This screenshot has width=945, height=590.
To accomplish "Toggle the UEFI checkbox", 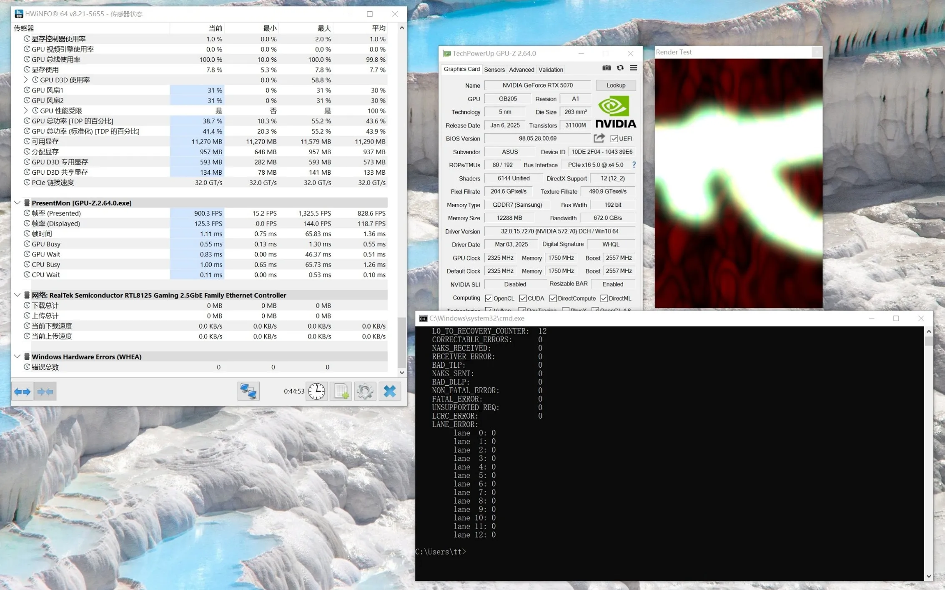I will (614, 138).
